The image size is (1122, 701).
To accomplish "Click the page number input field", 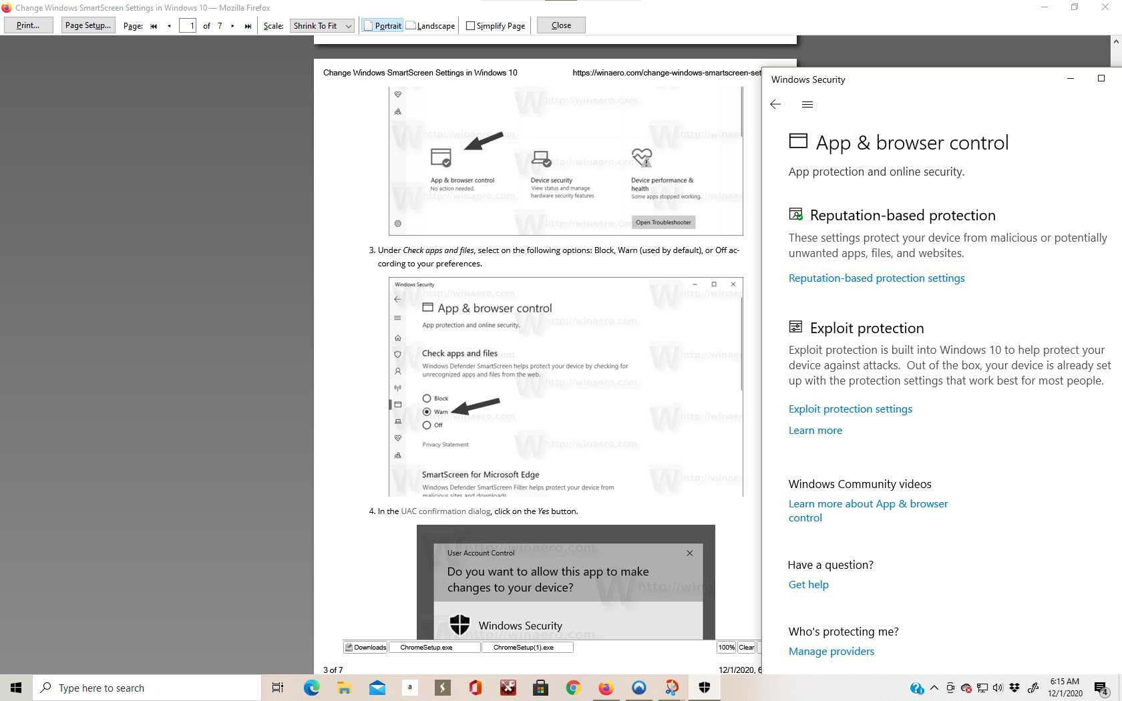I will pos(188,26).
